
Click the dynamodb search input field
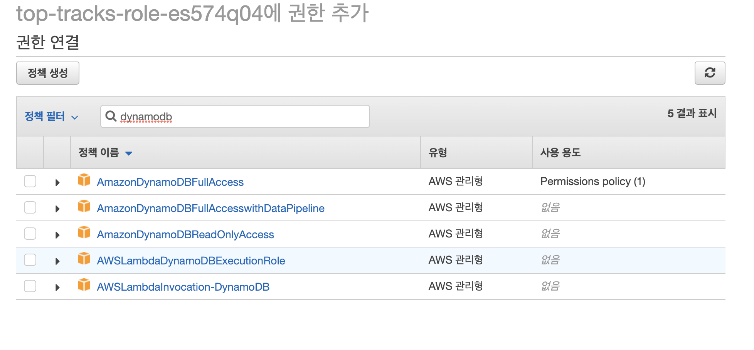click(235, 116)
